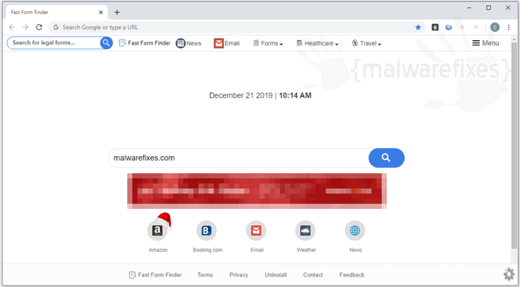520x287 pixels.
Task: Open the blue globe extension icon
Action: [x=449, y=28]
